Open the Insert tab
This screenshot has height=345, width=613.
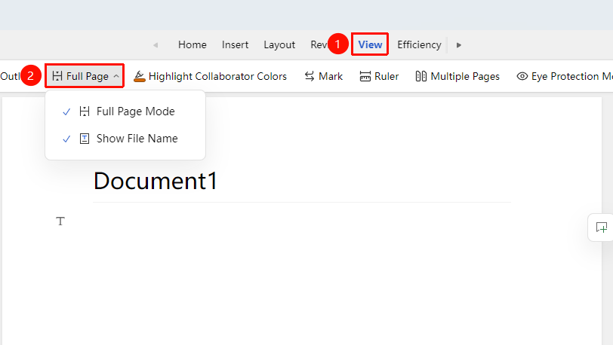(235, 44)
